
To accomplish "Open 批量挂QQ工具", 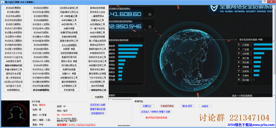I will (97, 20).
